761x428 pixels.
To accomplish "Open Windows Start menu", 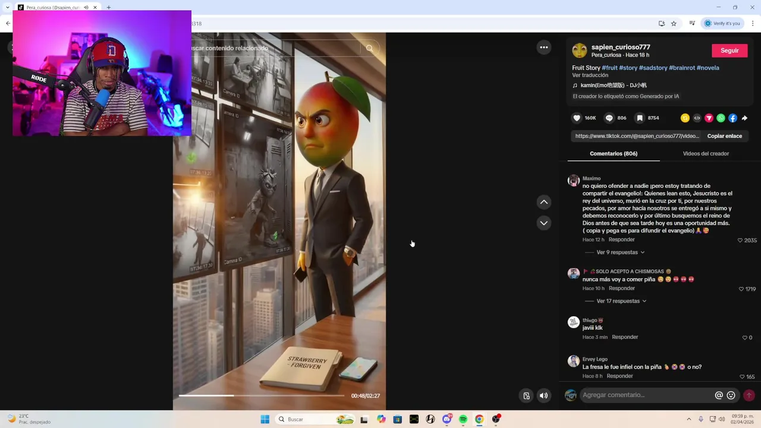I will (x=265, y=419).
